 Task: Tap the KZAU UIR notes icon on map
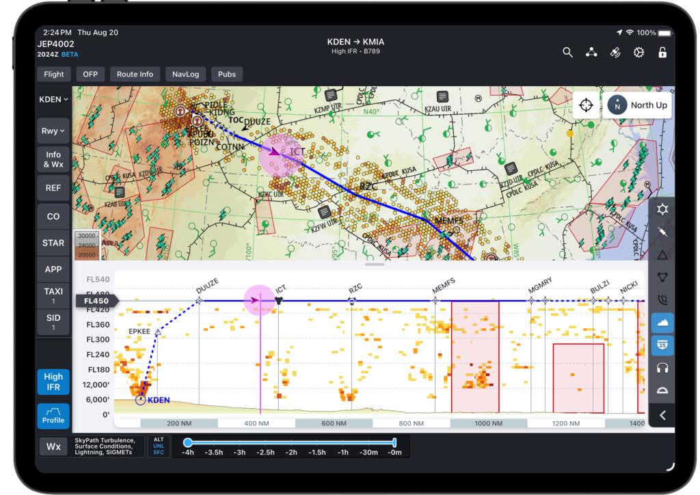pos(442,96)
